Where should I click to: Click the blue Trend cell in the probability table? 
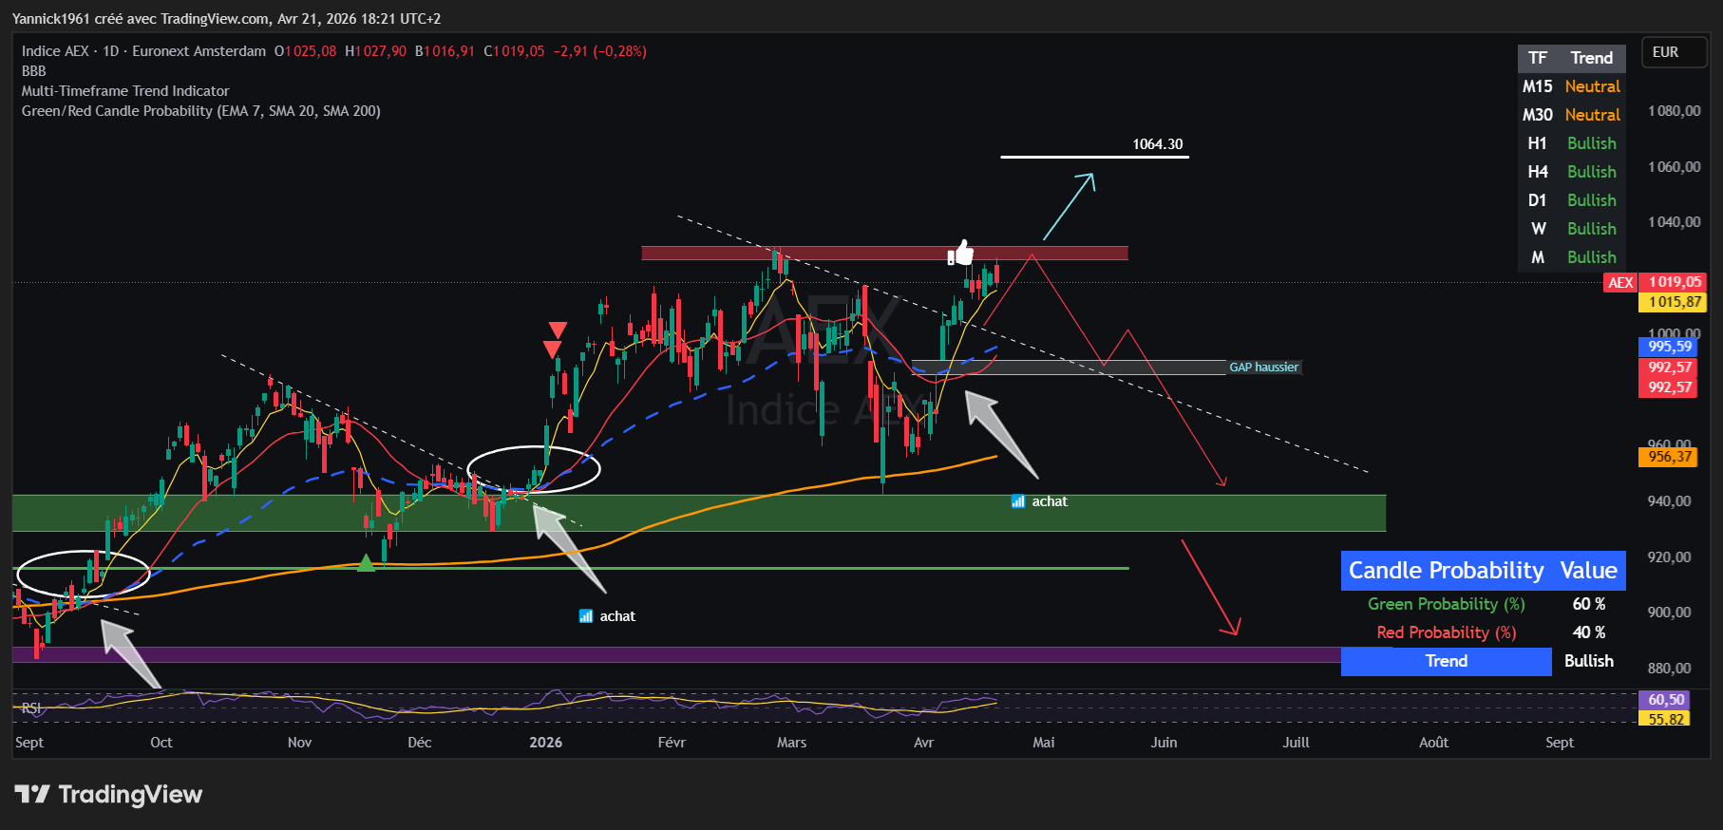pos(1446,661)
